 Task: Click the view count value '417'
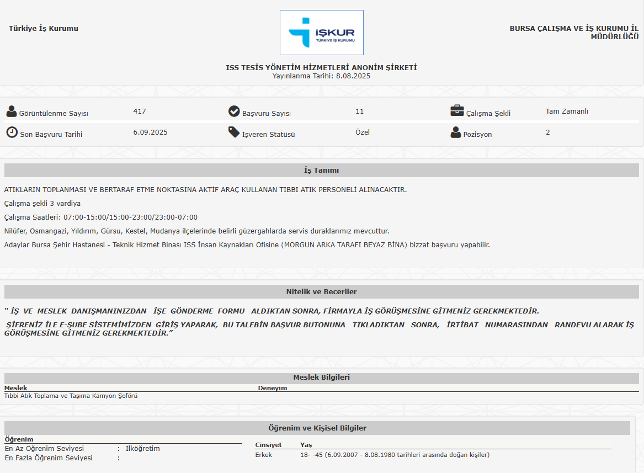tap(140, 111)
